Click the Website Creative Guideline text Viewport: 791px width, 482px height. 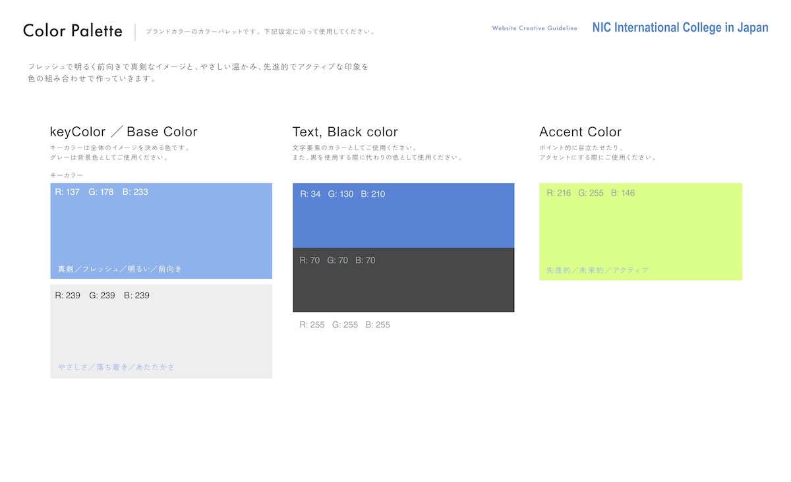(x=535, y=28)
